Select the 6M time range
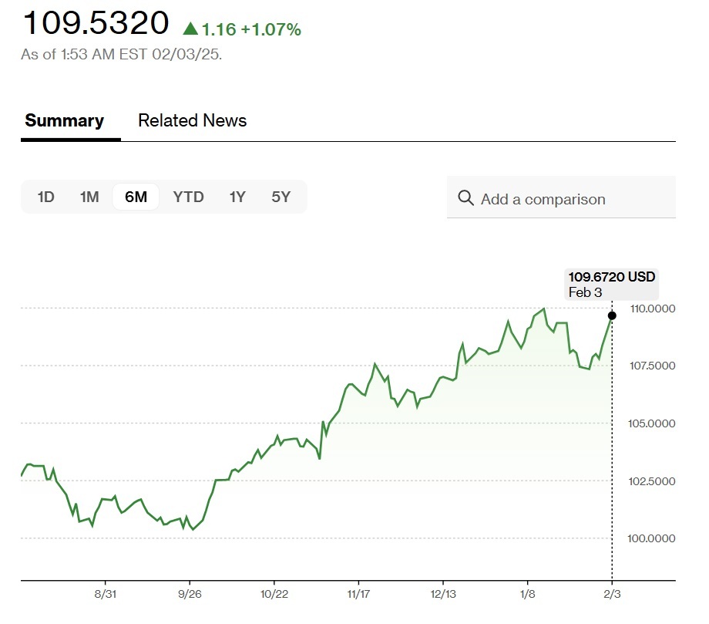 point(136,197)
